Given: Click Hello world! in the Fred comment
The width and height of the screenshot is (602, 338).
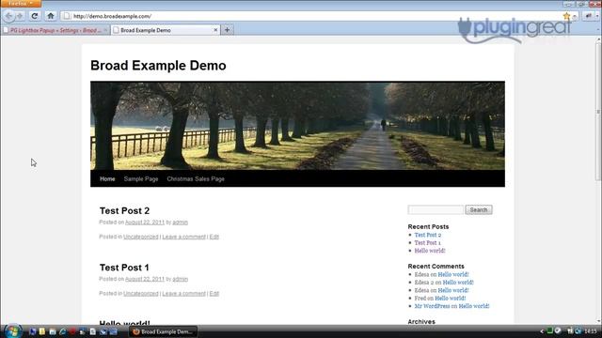Looking at the screenshot, I should [450, 299].
